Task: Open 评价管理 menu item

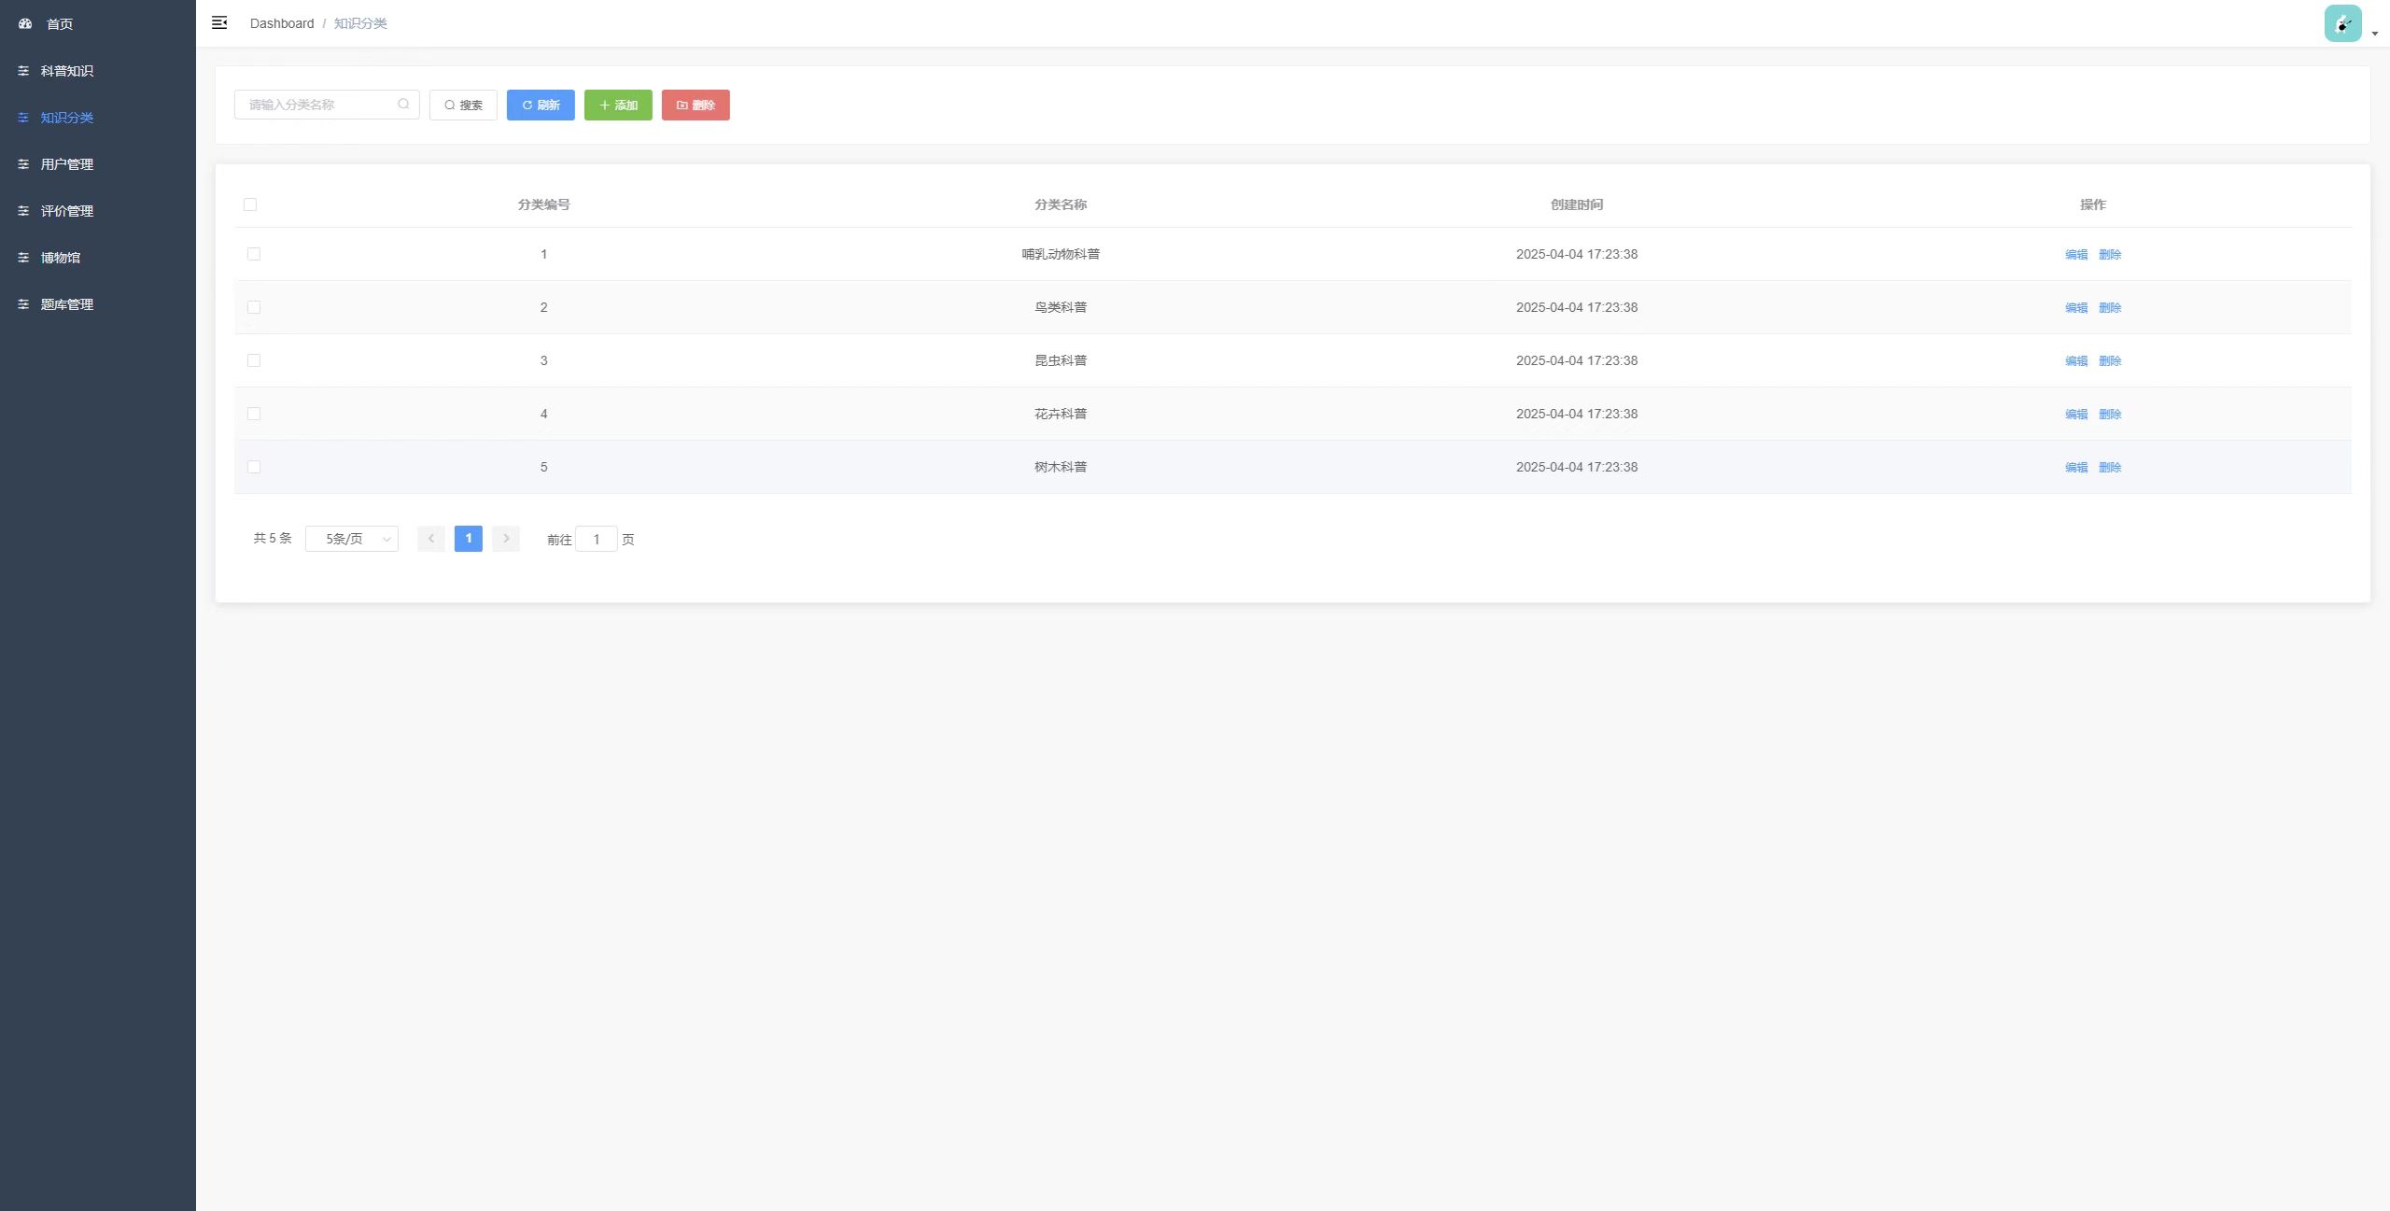Action: tap(67, 211)
